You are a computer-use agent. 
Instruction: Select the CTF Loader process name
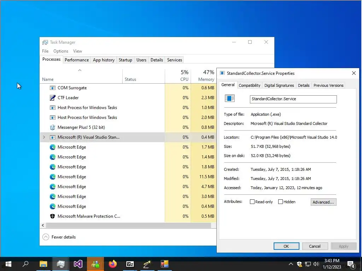(x=68, y=98)
